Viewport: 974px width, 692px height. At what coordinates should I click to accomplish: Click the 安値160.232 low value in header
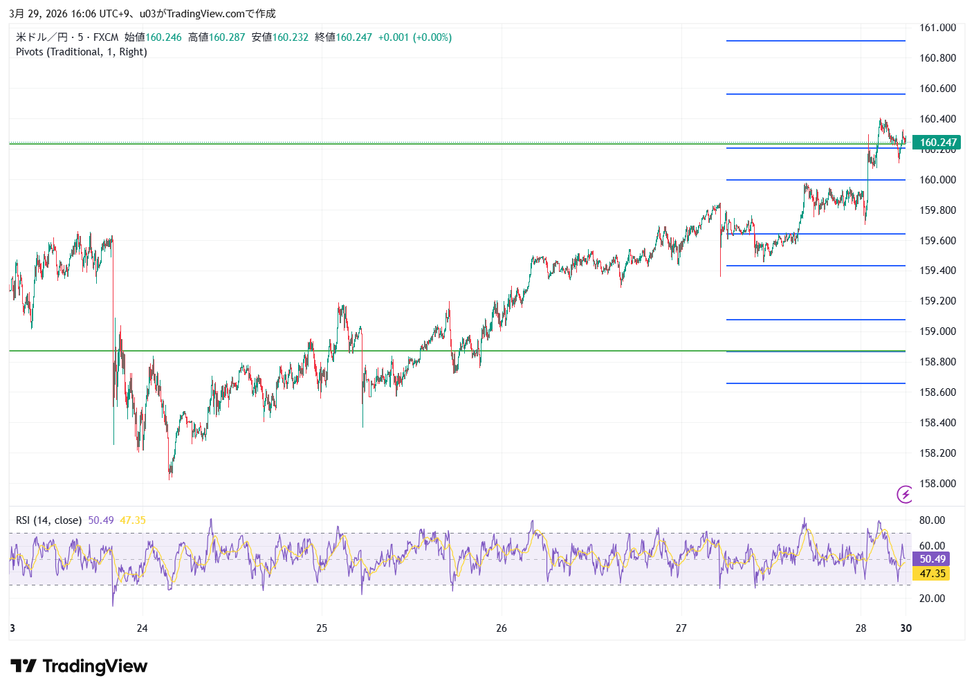[x=280, y=37]
